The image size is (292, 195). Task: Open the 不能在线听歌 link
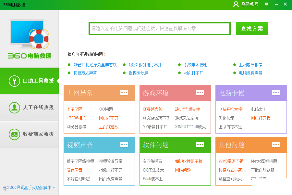pyautogui.click(x=79, y=179)
